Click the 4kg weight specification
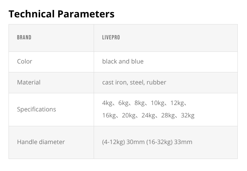 (x=107, y=103)
